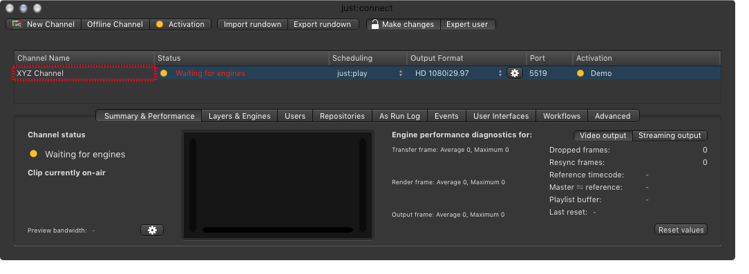Click the yellow dot beside Demo
The height and width of the screenshot is (274, 749).
580,74
